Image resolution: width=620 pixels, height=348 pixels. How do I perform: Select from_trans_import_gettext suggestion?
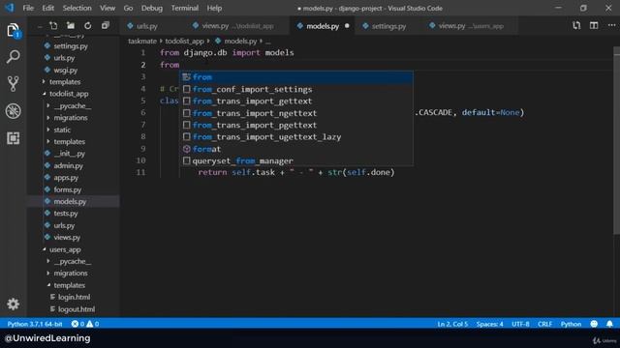[x=297, y=101]
